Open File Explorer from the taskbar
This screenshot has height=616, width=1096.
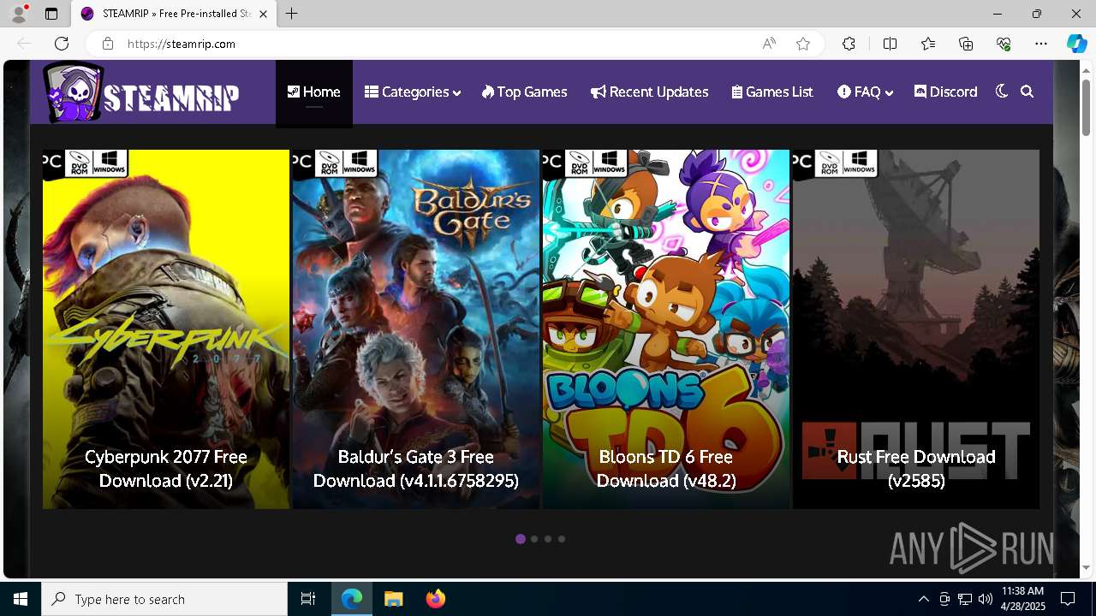[x=393, y=599]
